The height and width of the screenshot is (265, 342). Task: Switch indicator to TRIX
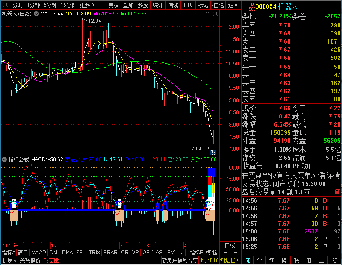pyautogui.click(x=94, y=253)
